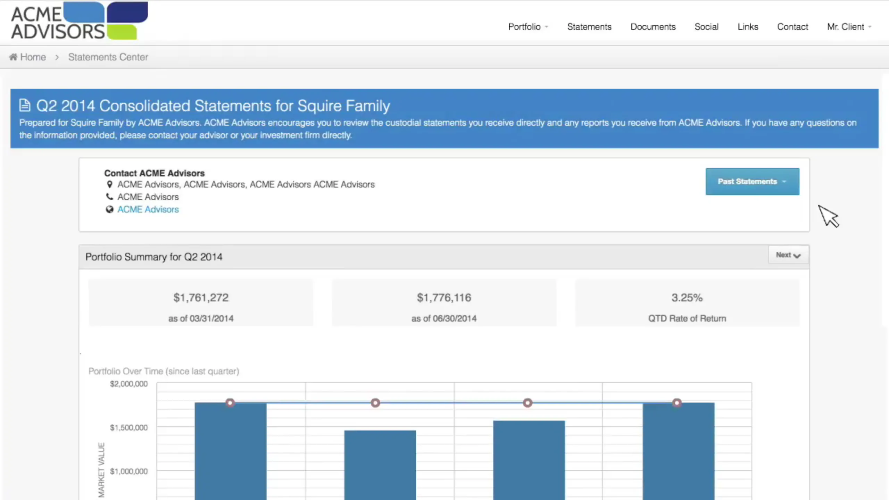Click the Next chevron button
The width and height of the screenshot is (889, 500).
click(788, 255)
